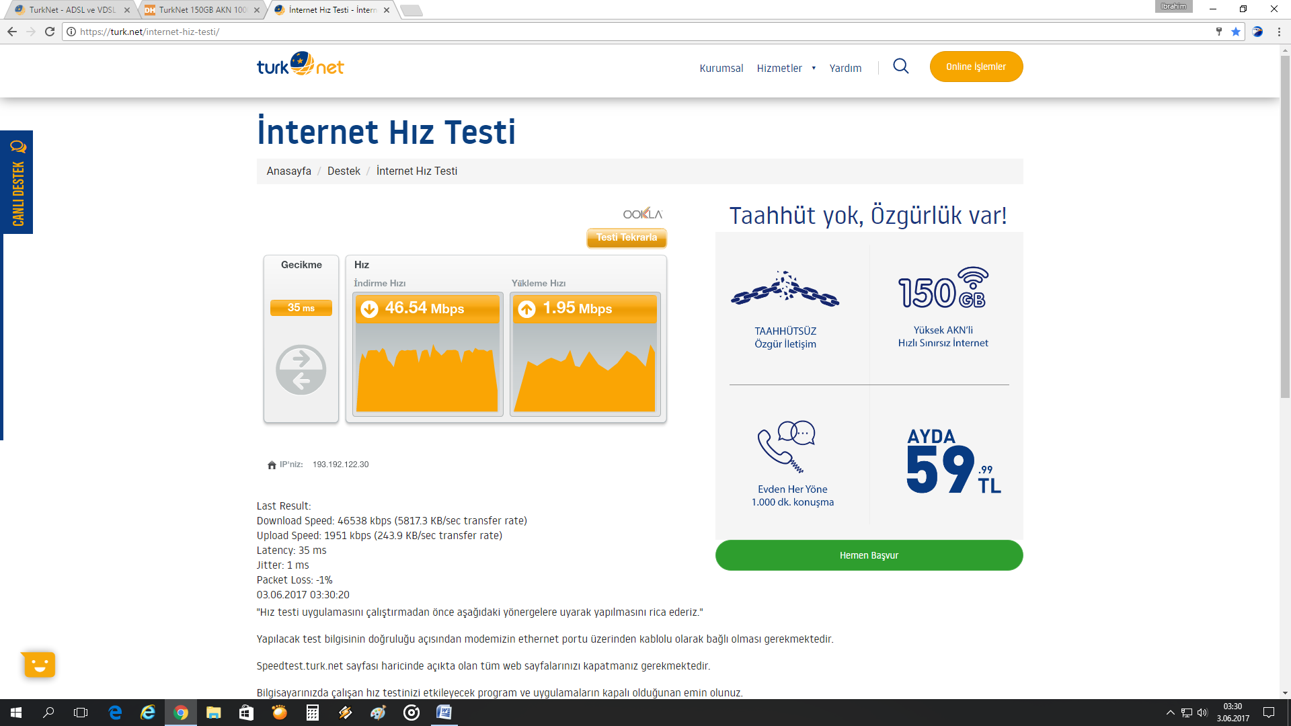1291x726 pixels.
Task: Click the 35 ms latency badge
Action: [301, 308]
